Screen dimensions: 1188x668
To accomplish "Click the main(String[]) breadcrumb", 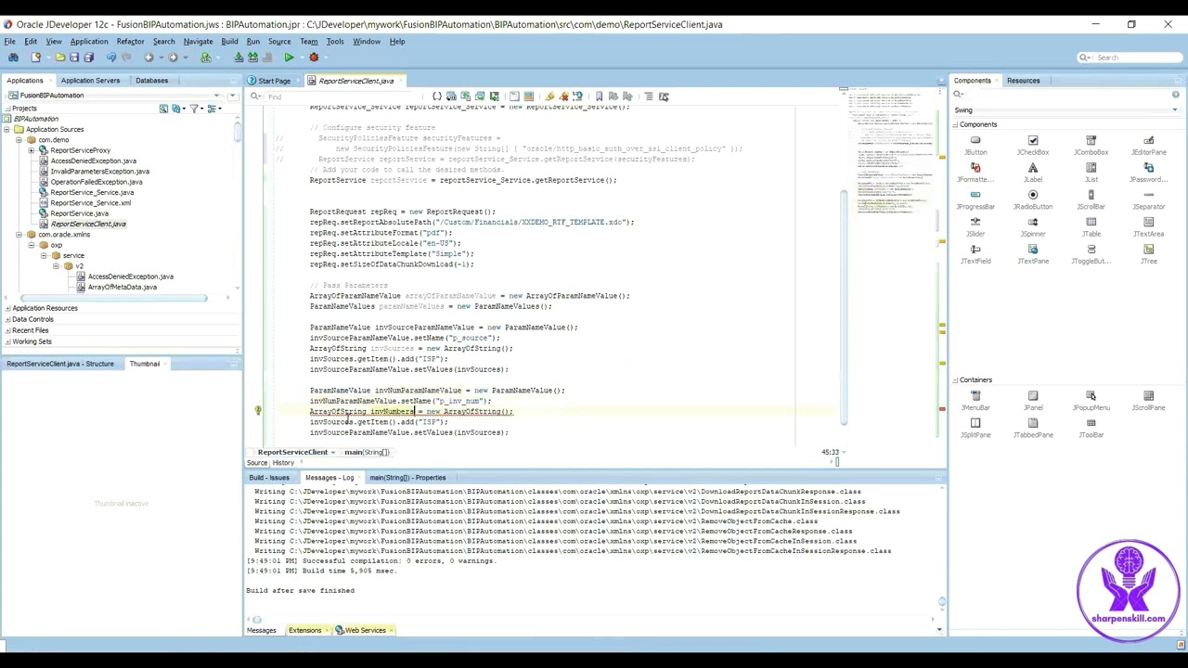I will [367, 453].
